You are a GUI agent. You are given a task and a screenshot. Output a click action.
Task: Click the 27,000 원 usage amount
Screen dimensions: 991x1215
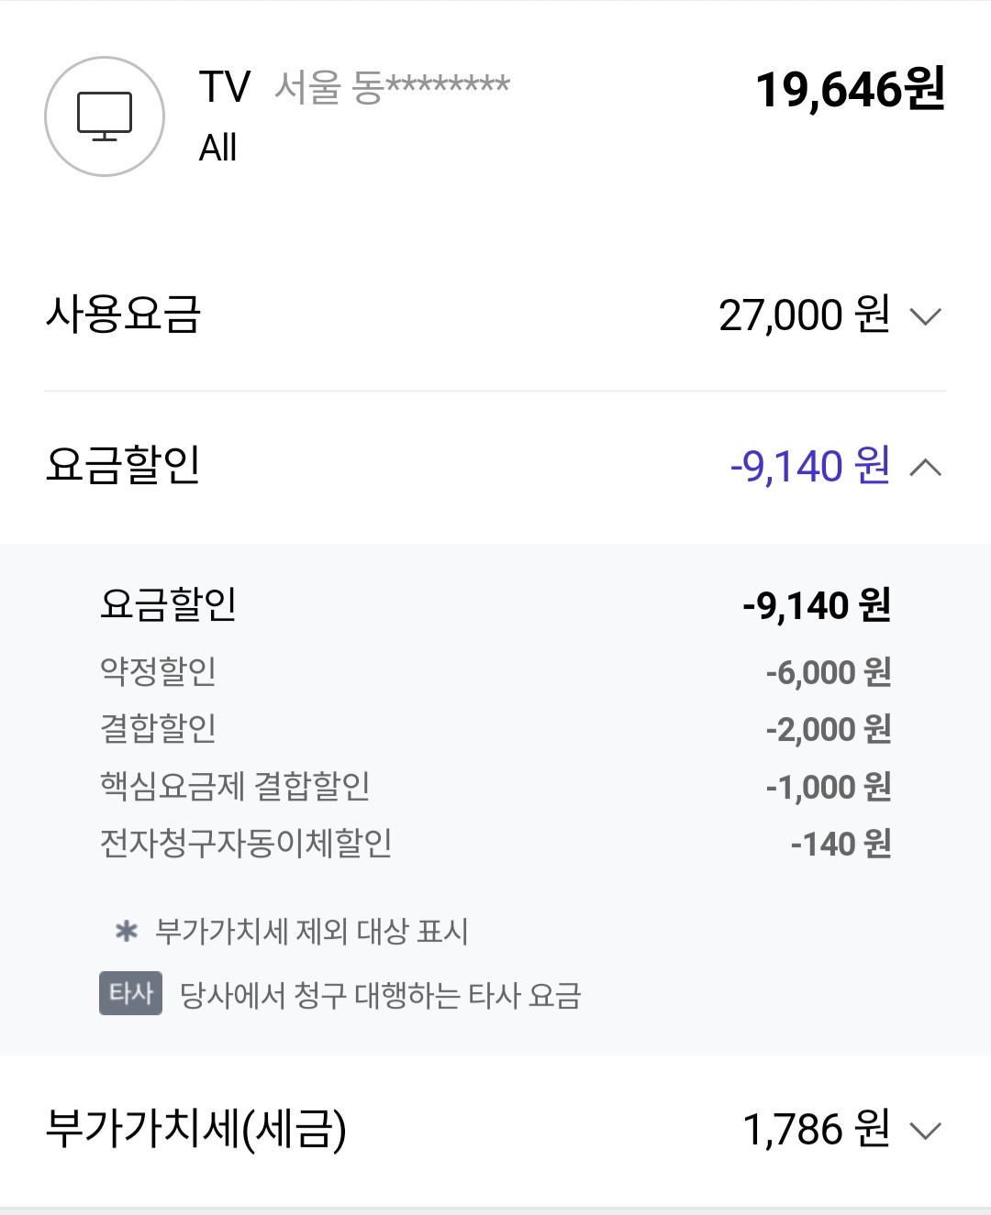tap(804, 315)
